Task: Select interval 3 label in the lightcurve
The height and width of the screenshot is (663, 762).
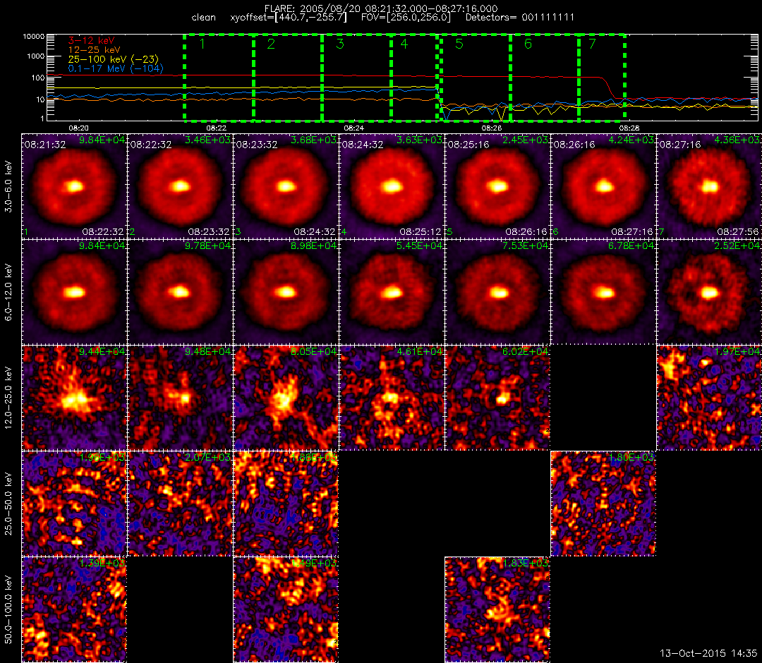Action: coord(340,44)
